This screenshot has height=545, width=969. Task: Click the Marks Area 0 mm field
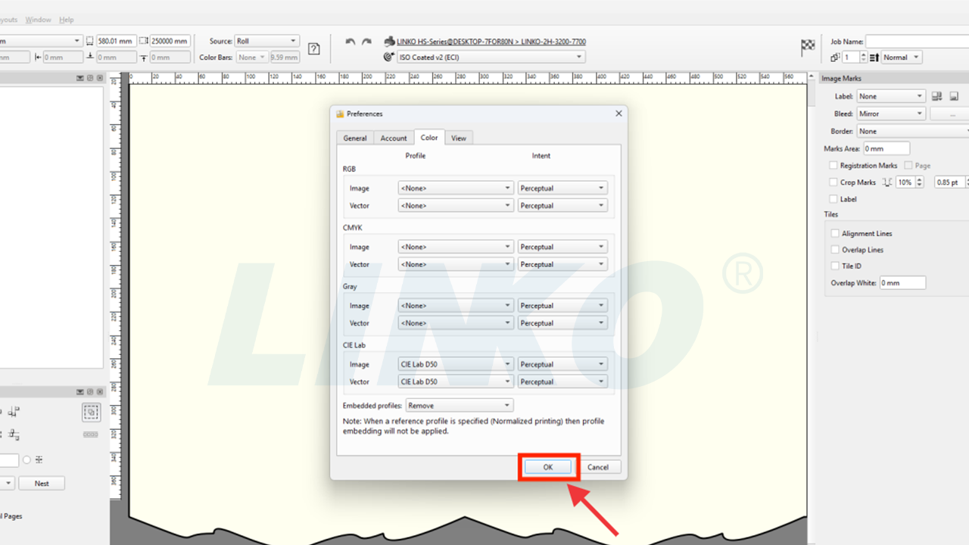click(886, 148)
